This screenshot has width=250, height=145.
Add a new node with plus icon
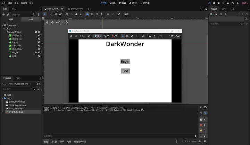pos(3,15)
